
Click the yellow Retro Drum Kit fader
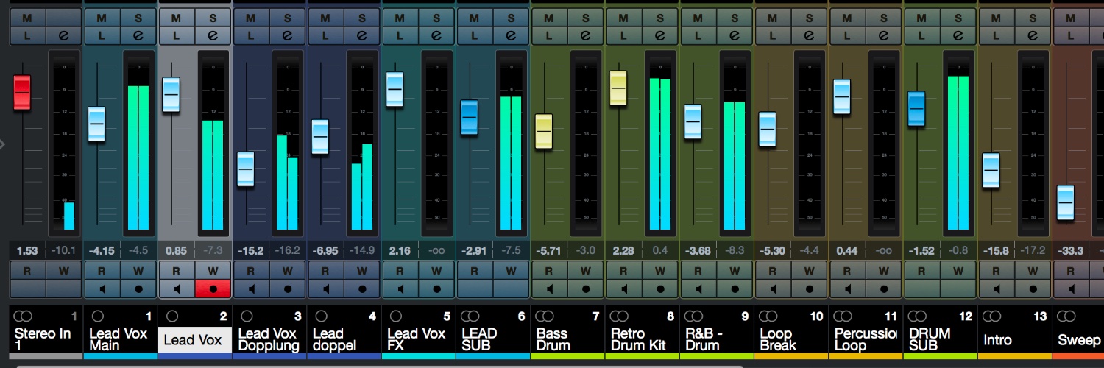click(x=618, y=88)
